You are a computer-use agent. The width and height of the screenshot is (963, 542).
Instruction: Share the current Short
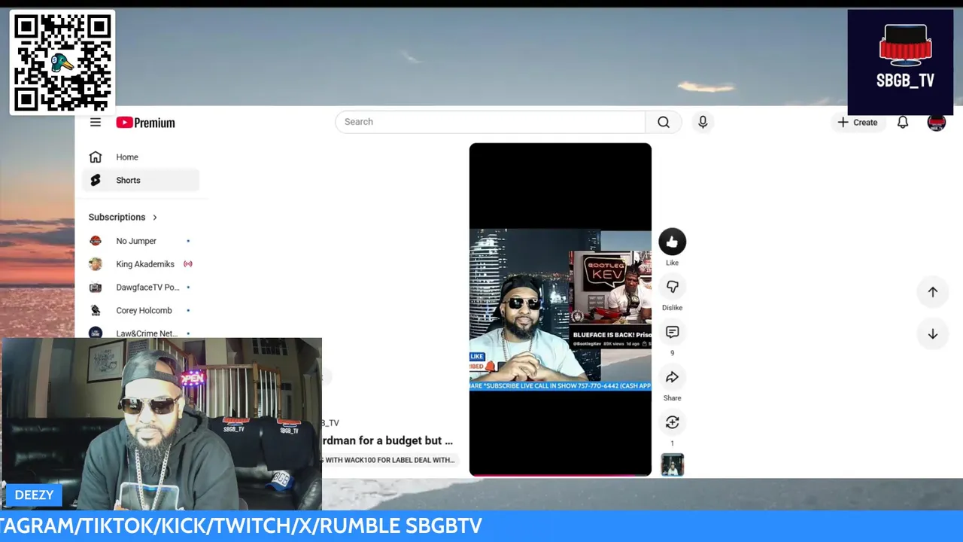[673, 377]
